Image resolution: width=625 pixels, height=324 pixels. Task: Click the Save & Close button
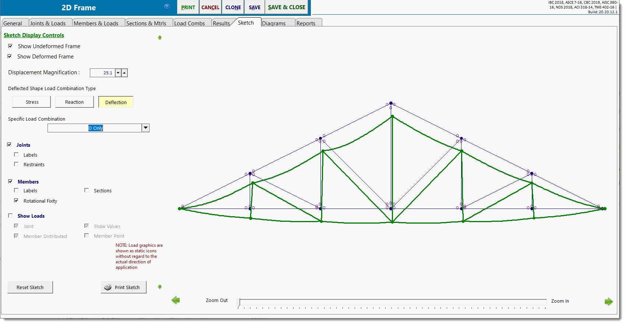287,7
